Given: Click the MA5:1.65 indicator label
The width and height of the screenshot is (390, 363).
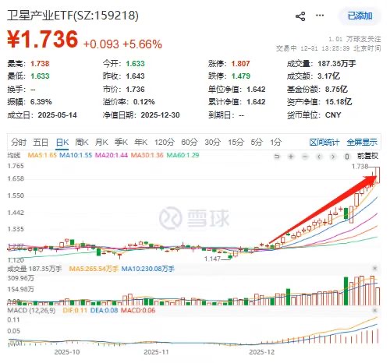Looking at the screenshot, I should coord(42,155).
